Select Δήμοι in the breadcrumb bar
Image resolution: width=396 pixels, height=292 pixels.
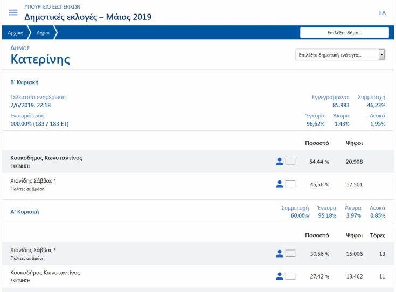[43, 33]
